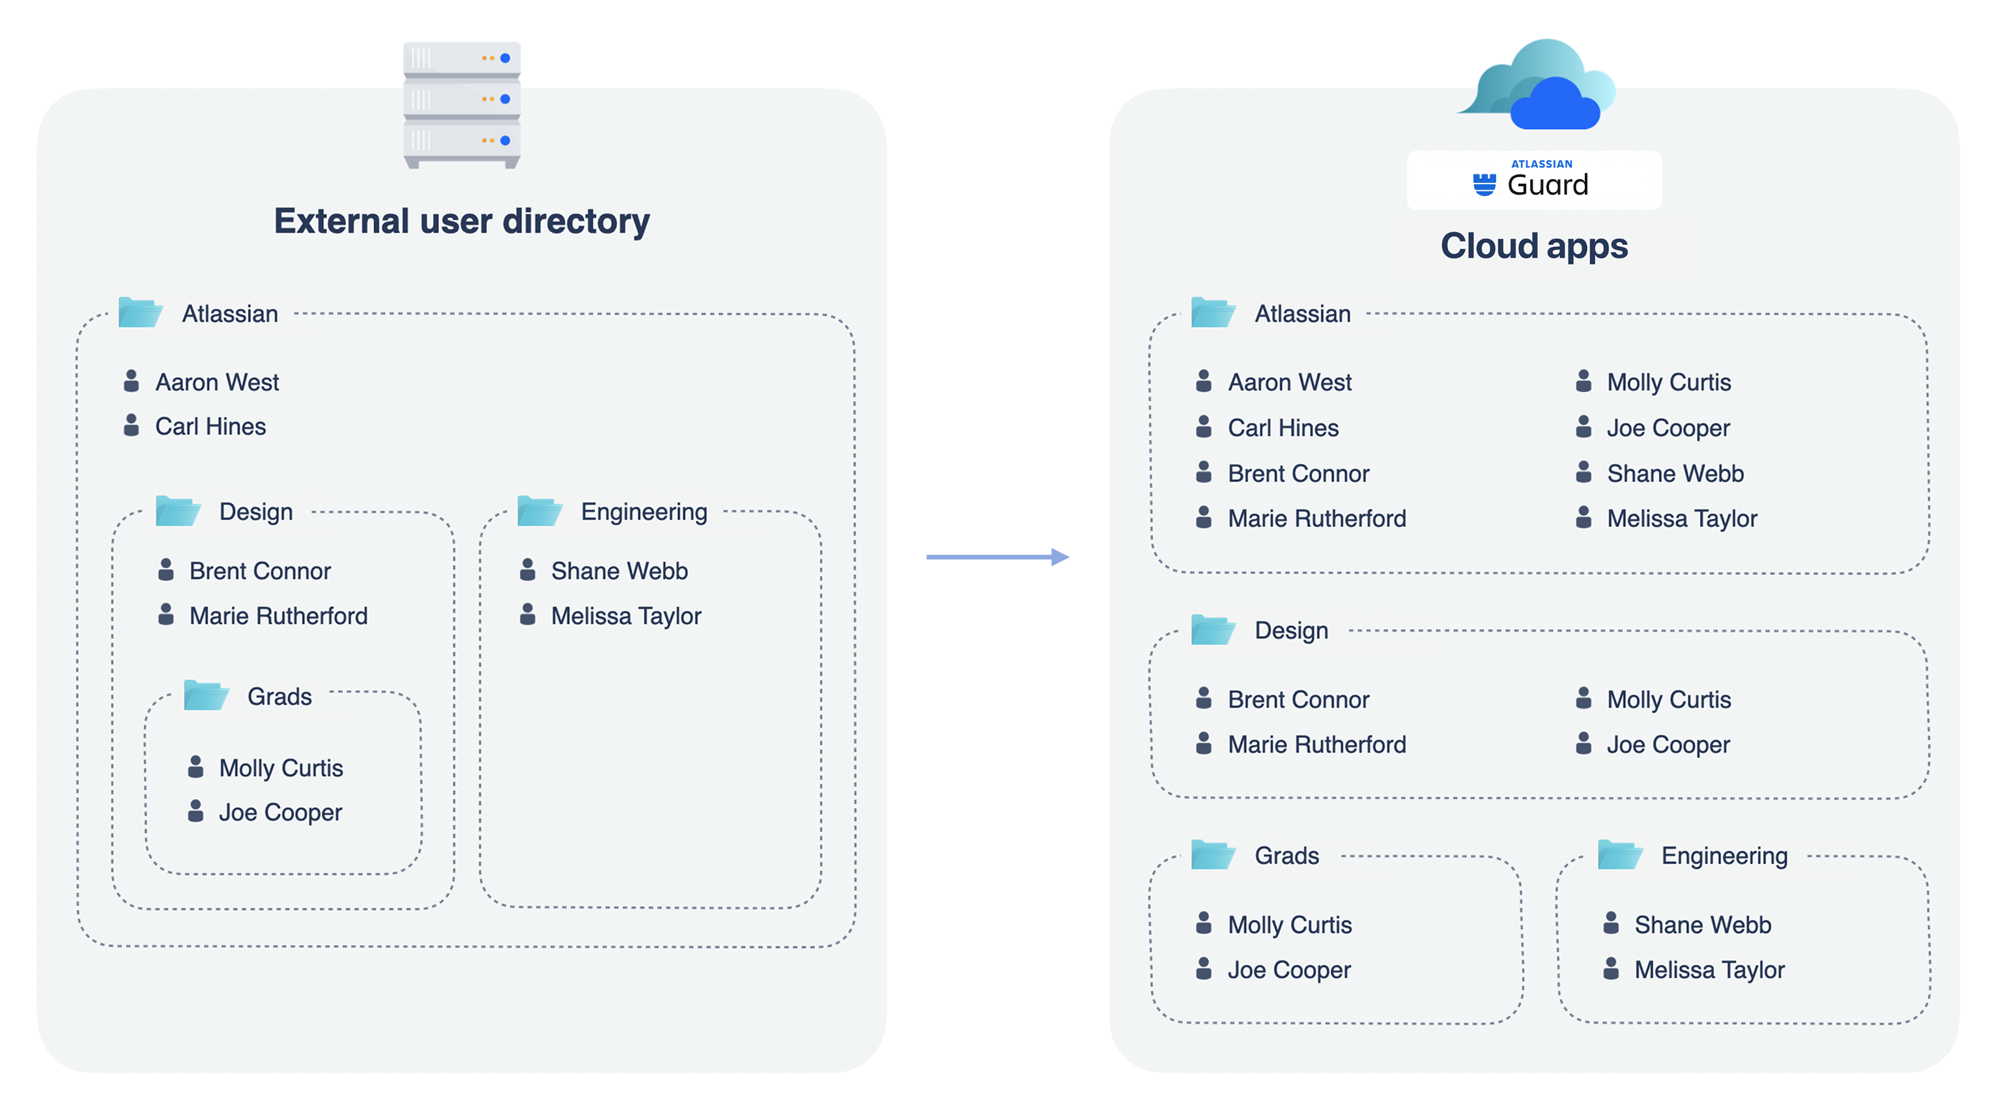Viewport: 2001px width, 1107px height.
Task: Click 'Melissa Taylor' name in Cloud Engineering group
Action: pyautogui.click(x=1709, y=970)
